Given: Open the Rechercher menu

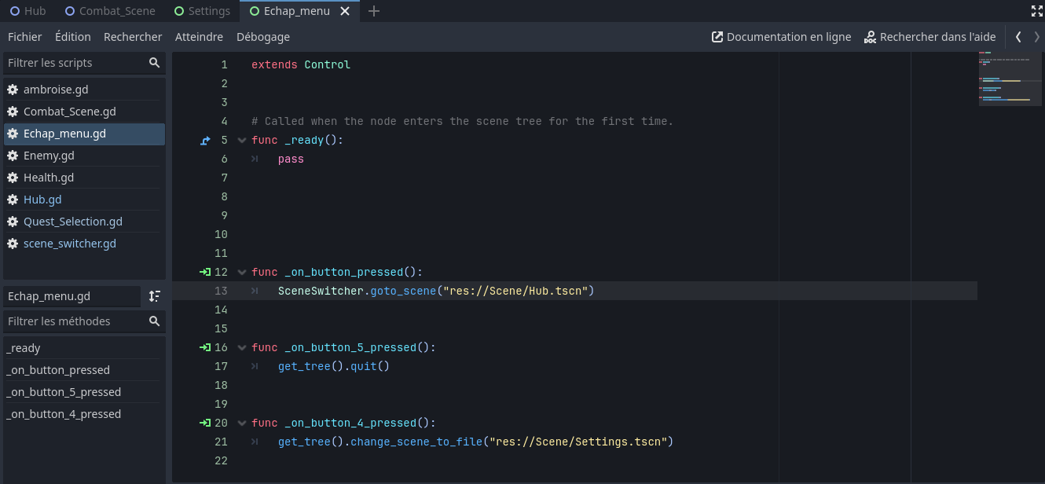Looking at the screenshot, I should [133, 37].
